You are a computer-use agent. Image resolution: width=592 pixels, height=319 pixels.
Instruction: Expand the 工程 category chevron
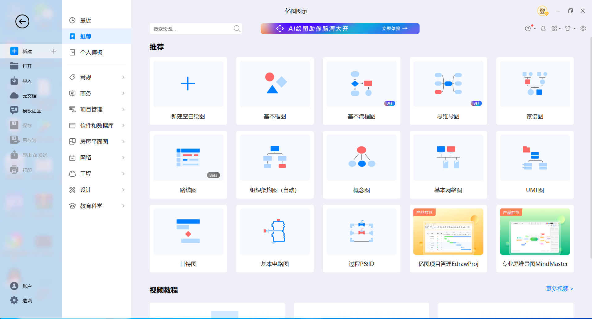click(123, 174)
